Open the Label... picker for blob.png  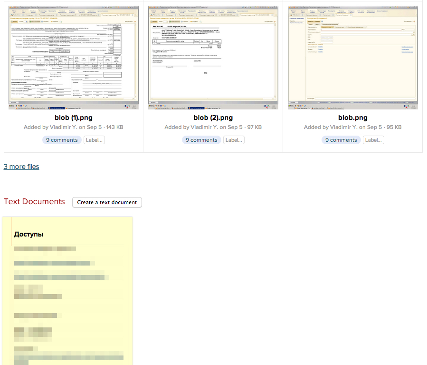[373, 140]
